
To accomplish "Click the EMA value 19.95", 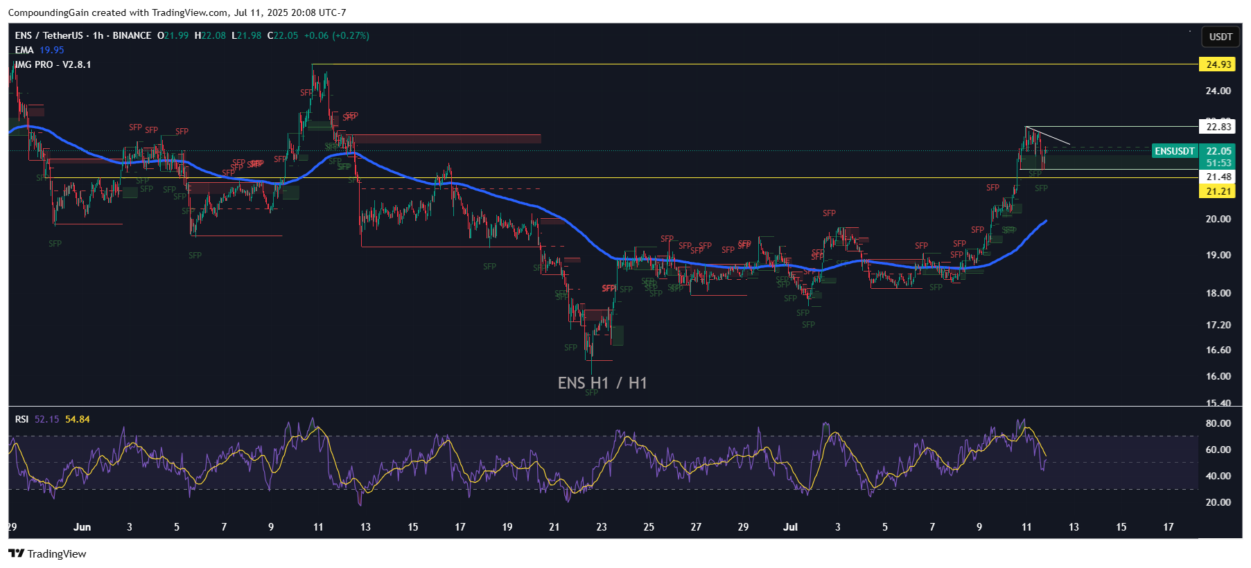I will [x=52, y=50].
